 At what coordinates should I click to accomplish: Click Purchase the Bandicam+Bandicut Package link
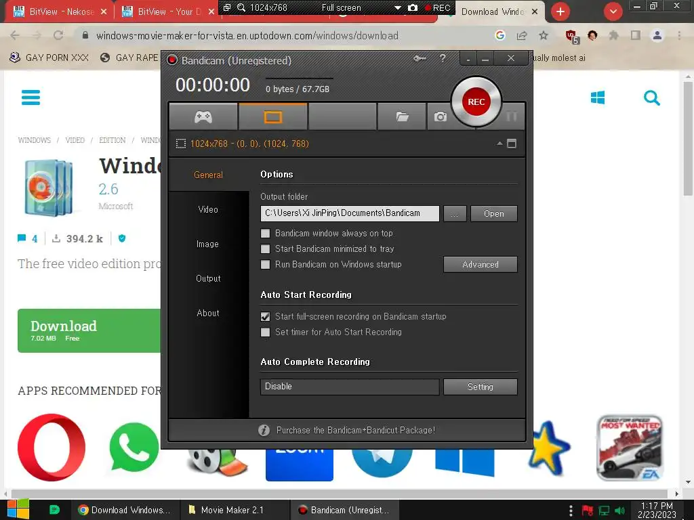(355, 430)
